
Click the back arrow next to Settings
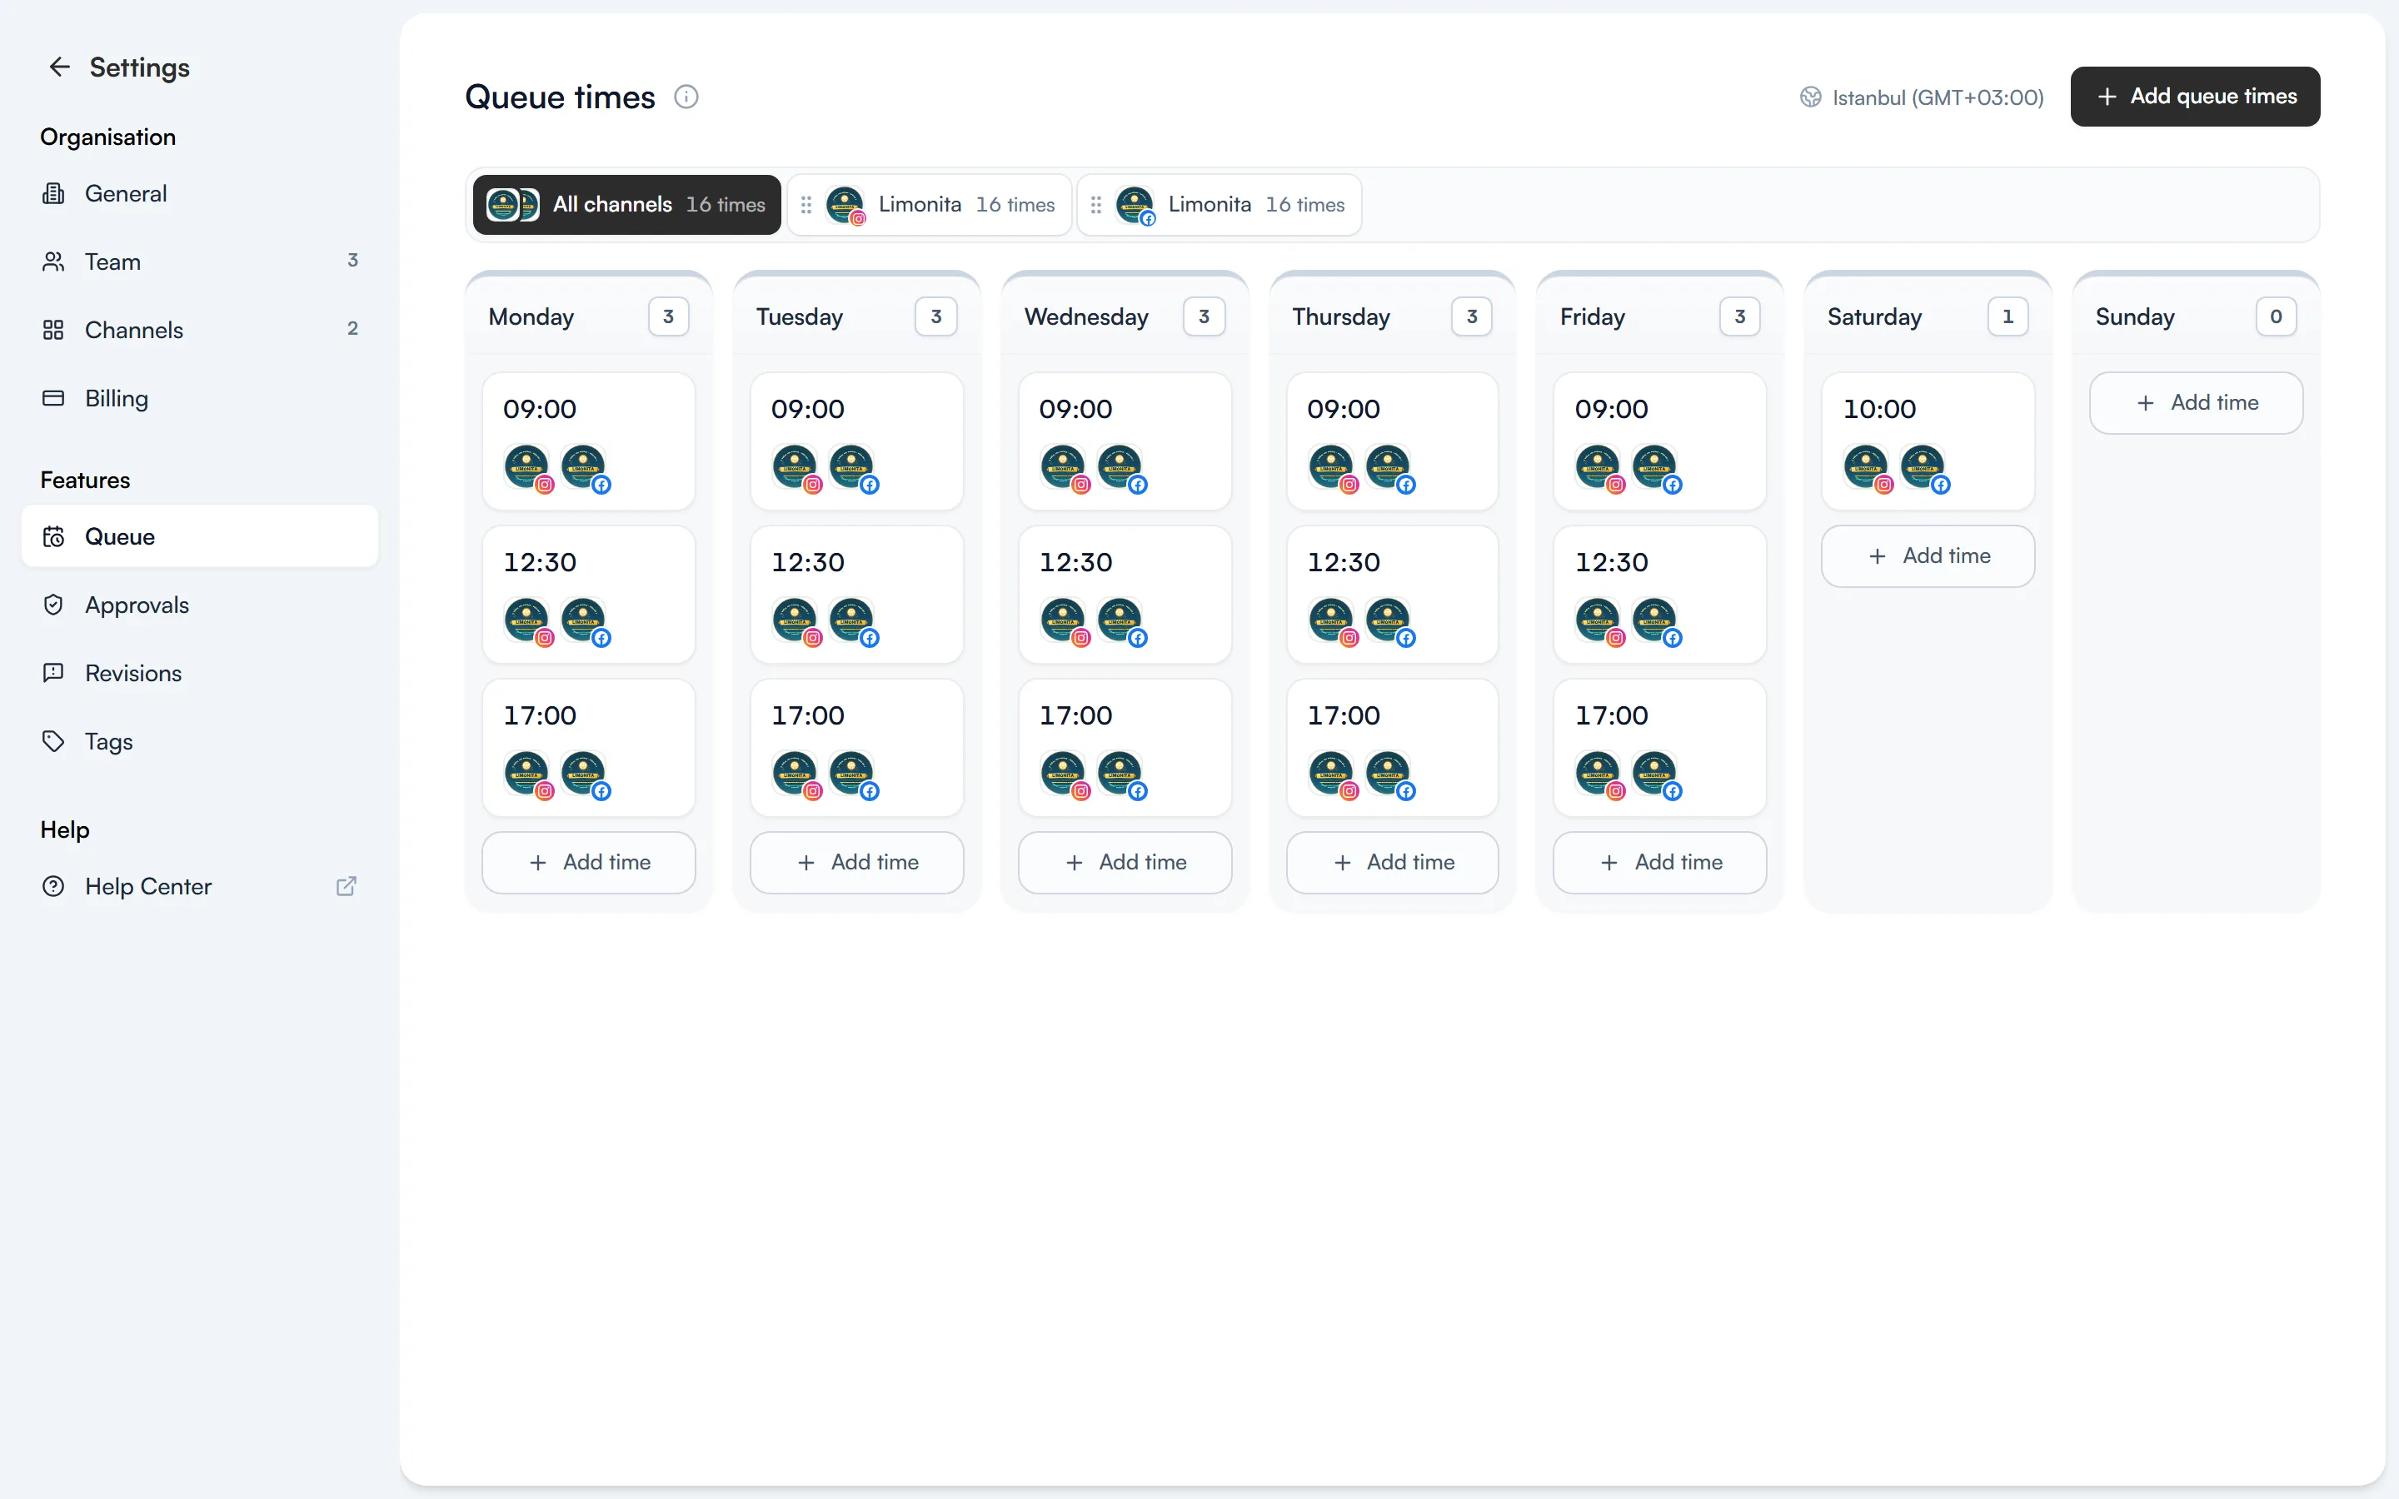(x=59, y=67)
